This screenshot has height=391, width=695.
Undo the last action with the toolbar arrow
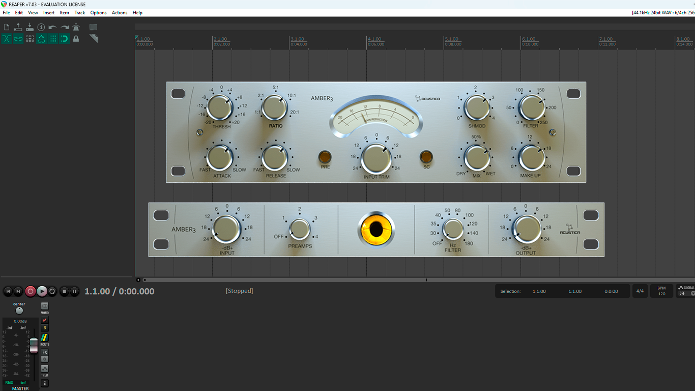[52, 27]
